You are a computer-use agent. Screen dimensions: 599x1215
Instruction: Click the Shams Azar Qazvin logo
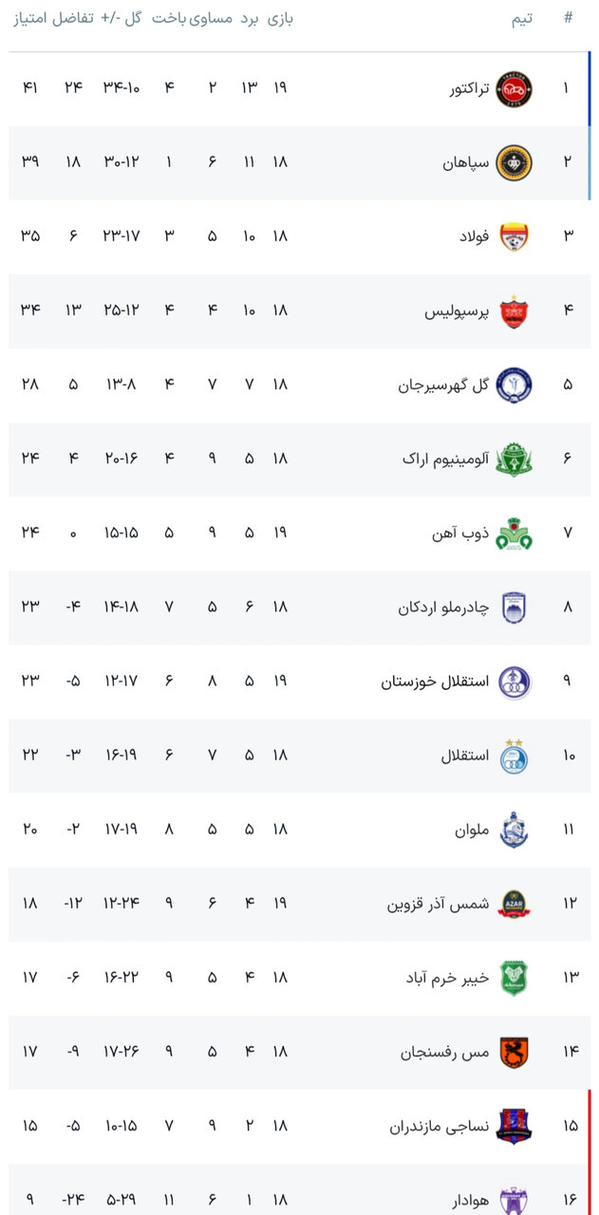coord(515,904)
